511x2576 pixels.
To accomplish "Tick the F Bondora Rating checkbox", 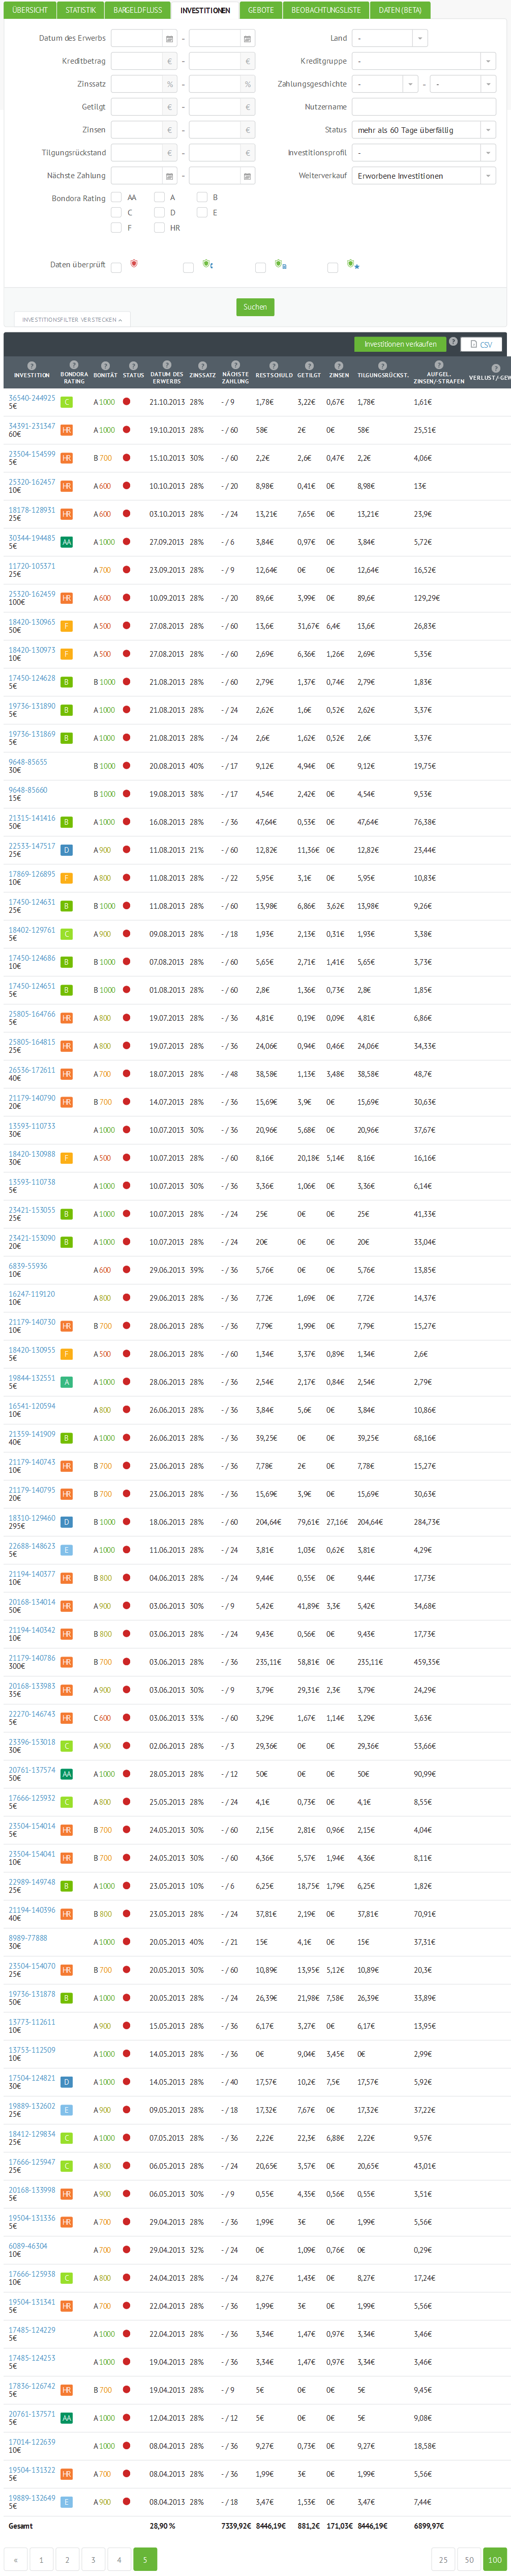I will pos(117,228).
